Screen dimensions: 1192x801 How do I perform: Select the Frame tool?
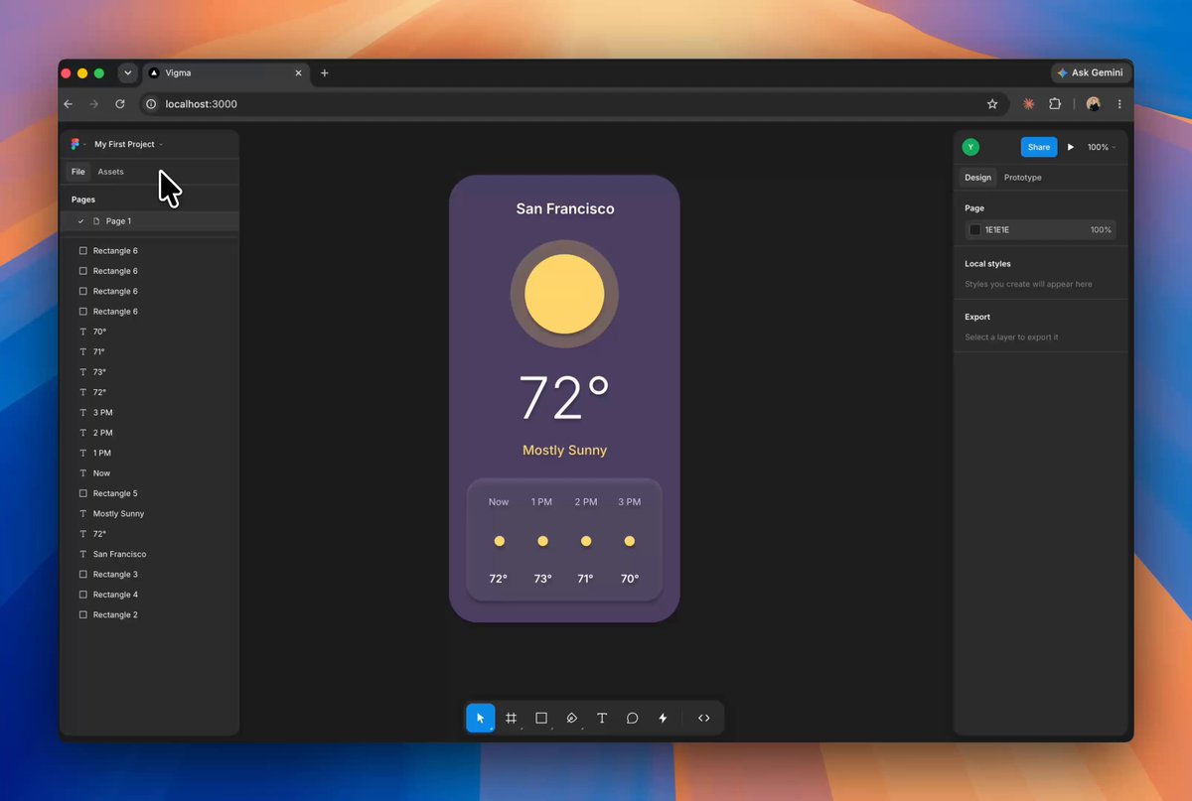tap(511, 718)
